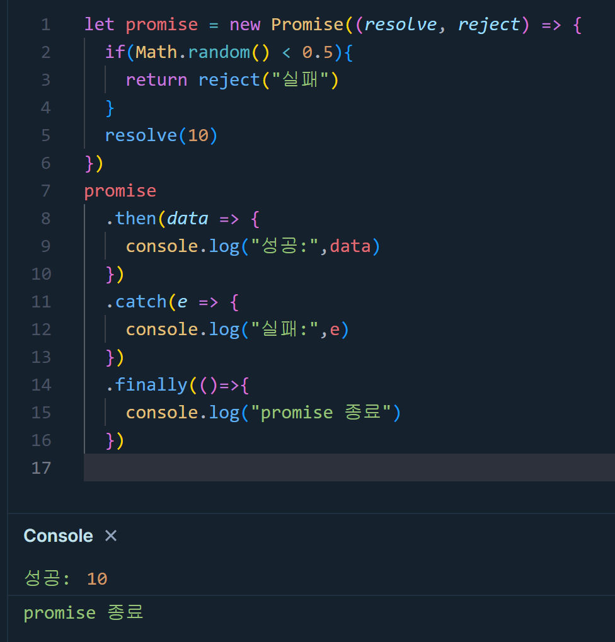Click the 'resolve' parameter on line 1
Image resolution: width=615 pixels, height=642 pixels.
pos(401,25)
